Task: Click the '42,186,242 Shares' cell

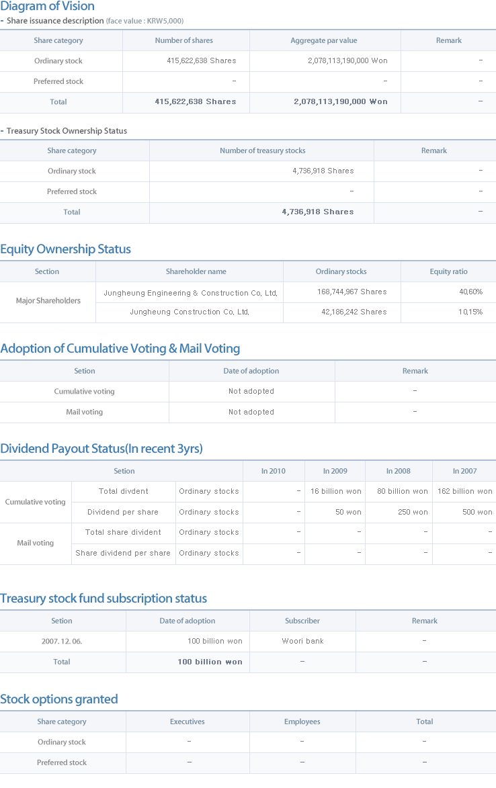Action: click(354, 312)
